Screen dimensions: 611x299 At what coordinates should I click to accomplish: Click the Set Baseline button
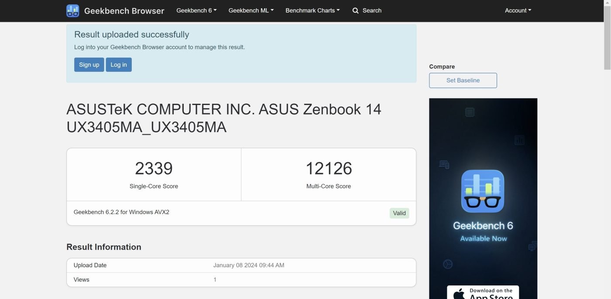coord(463,80)
